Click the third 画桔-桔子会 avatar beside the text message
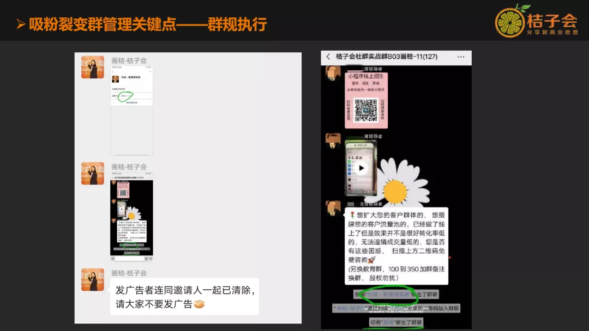589x331 pixels. 92,279
